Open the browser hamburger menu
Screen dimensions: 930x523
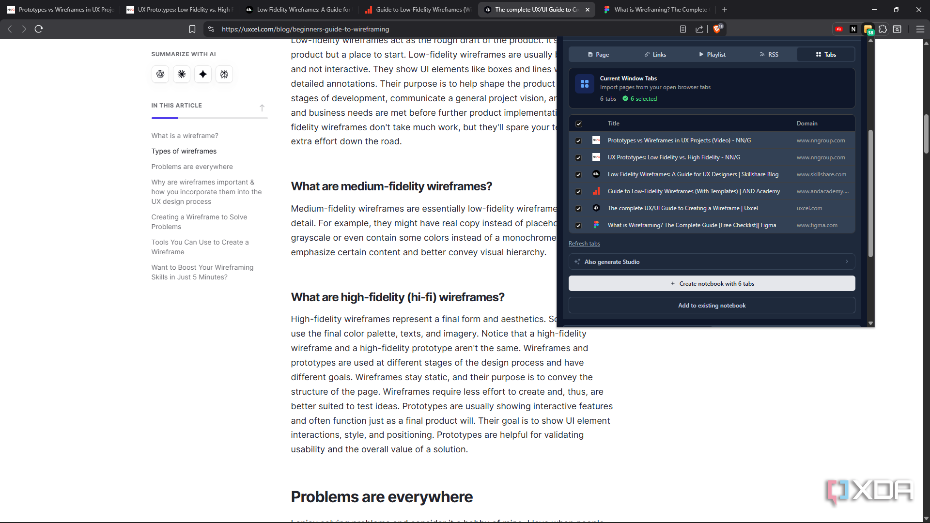[920, 29]
